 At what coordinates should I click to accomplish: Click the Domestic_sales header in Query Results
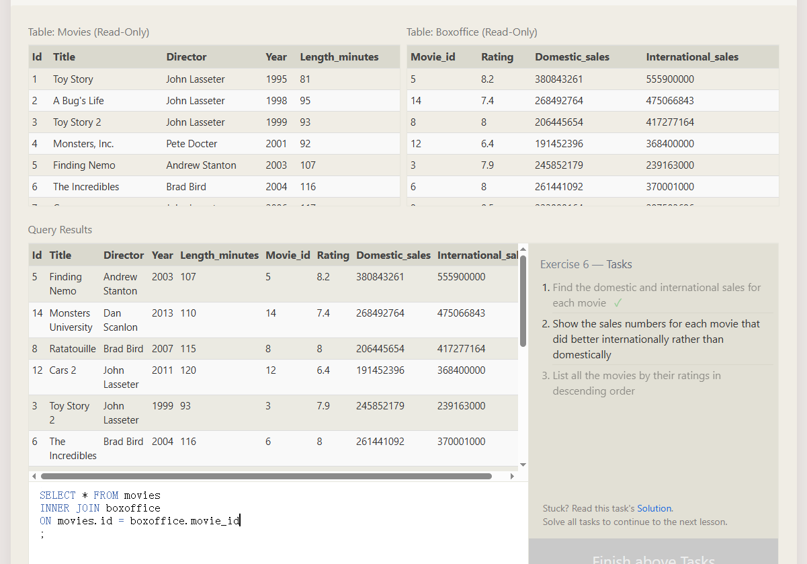(x=393, y=255)
